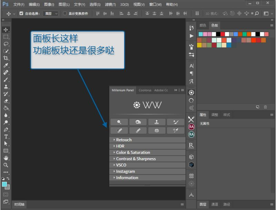Screen dimensions: 276x210
Task: Open the Paragraph panel icon
Action: click(191, 73)
